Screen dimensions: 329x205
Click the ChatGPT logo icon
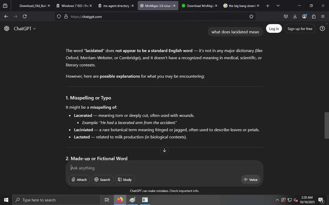click(7, 28)
